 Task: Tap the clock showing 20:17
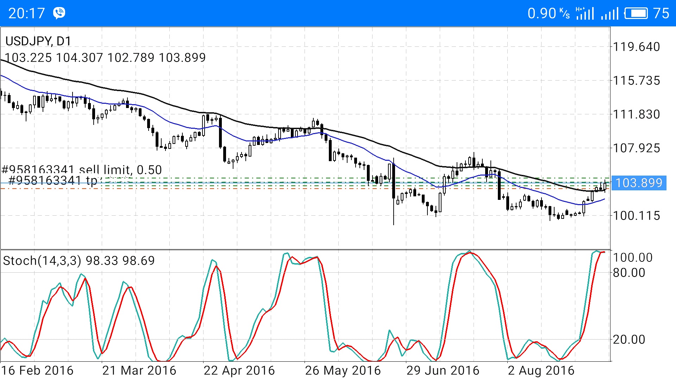[x=27, y=13]
